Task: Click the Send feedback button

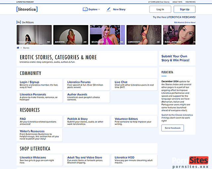Action: click(x=173, y=128)
